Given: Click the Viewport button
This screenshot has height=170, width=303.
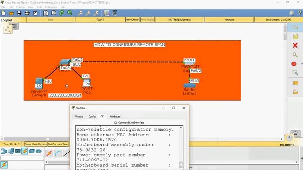Looking at the screenshot, I should click(x=229, y=20).
